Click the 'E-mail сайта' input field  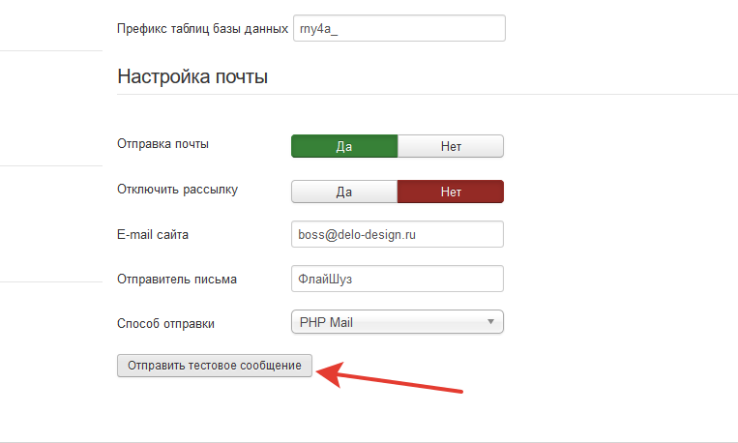click(x=398, y=234)
